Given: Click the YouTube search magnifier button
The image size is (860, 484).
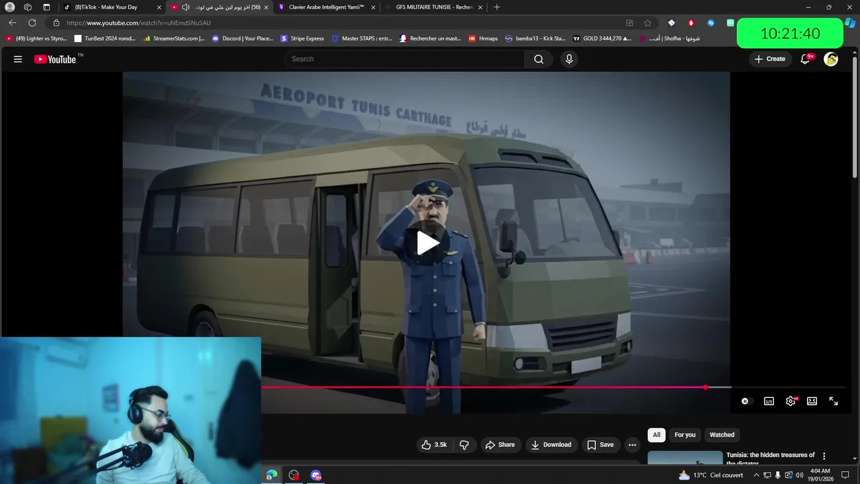Looking at the screenshot, I should (539, 59).
